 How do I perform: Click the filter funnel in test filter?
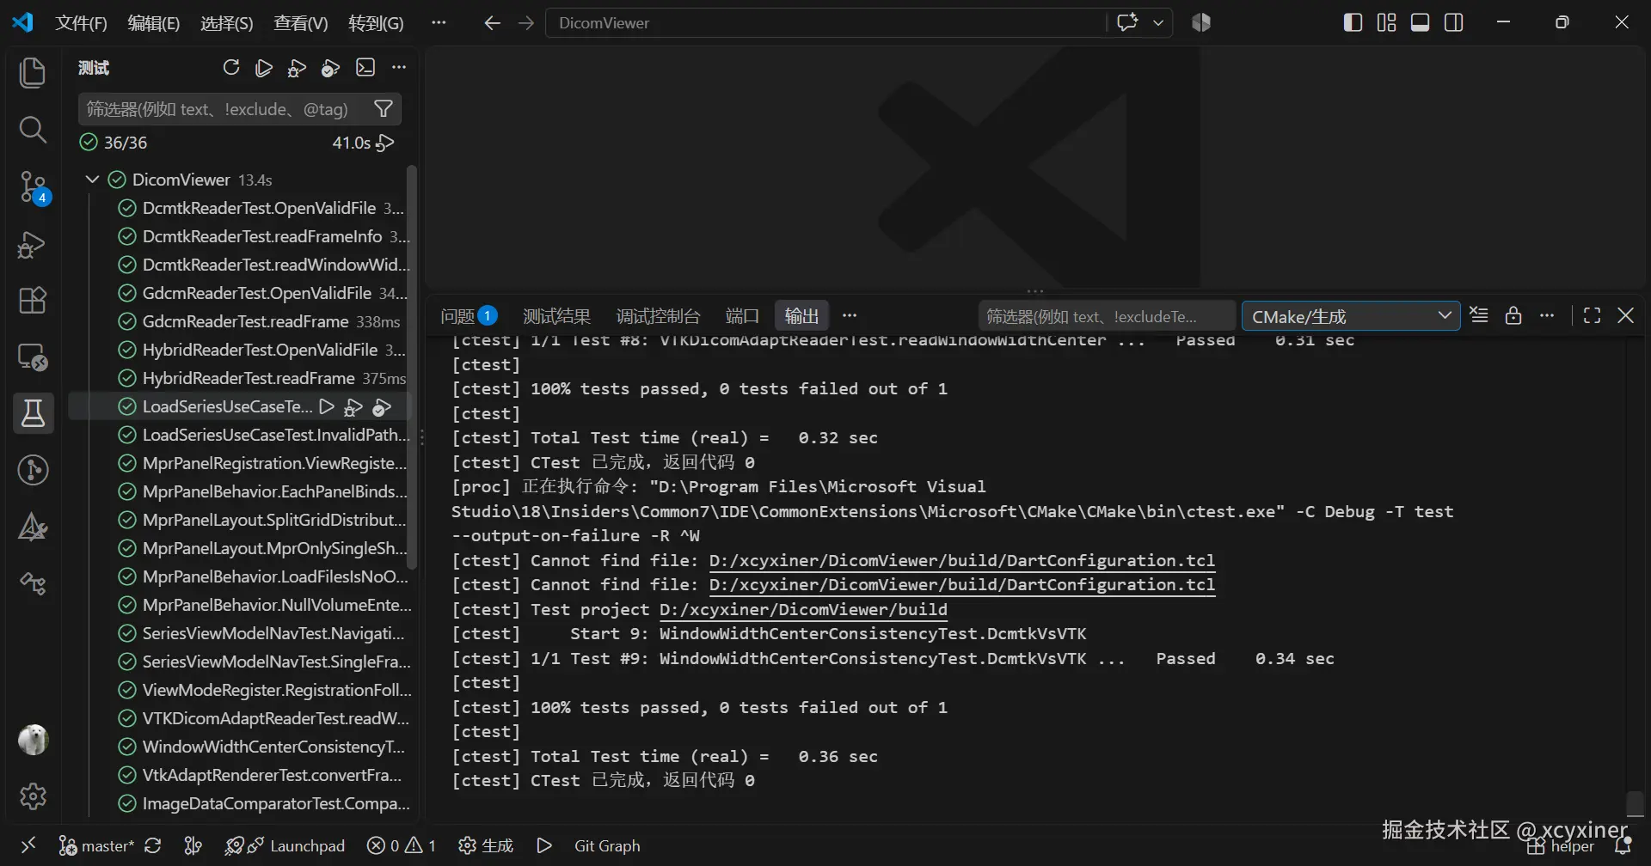pos(384,109)
